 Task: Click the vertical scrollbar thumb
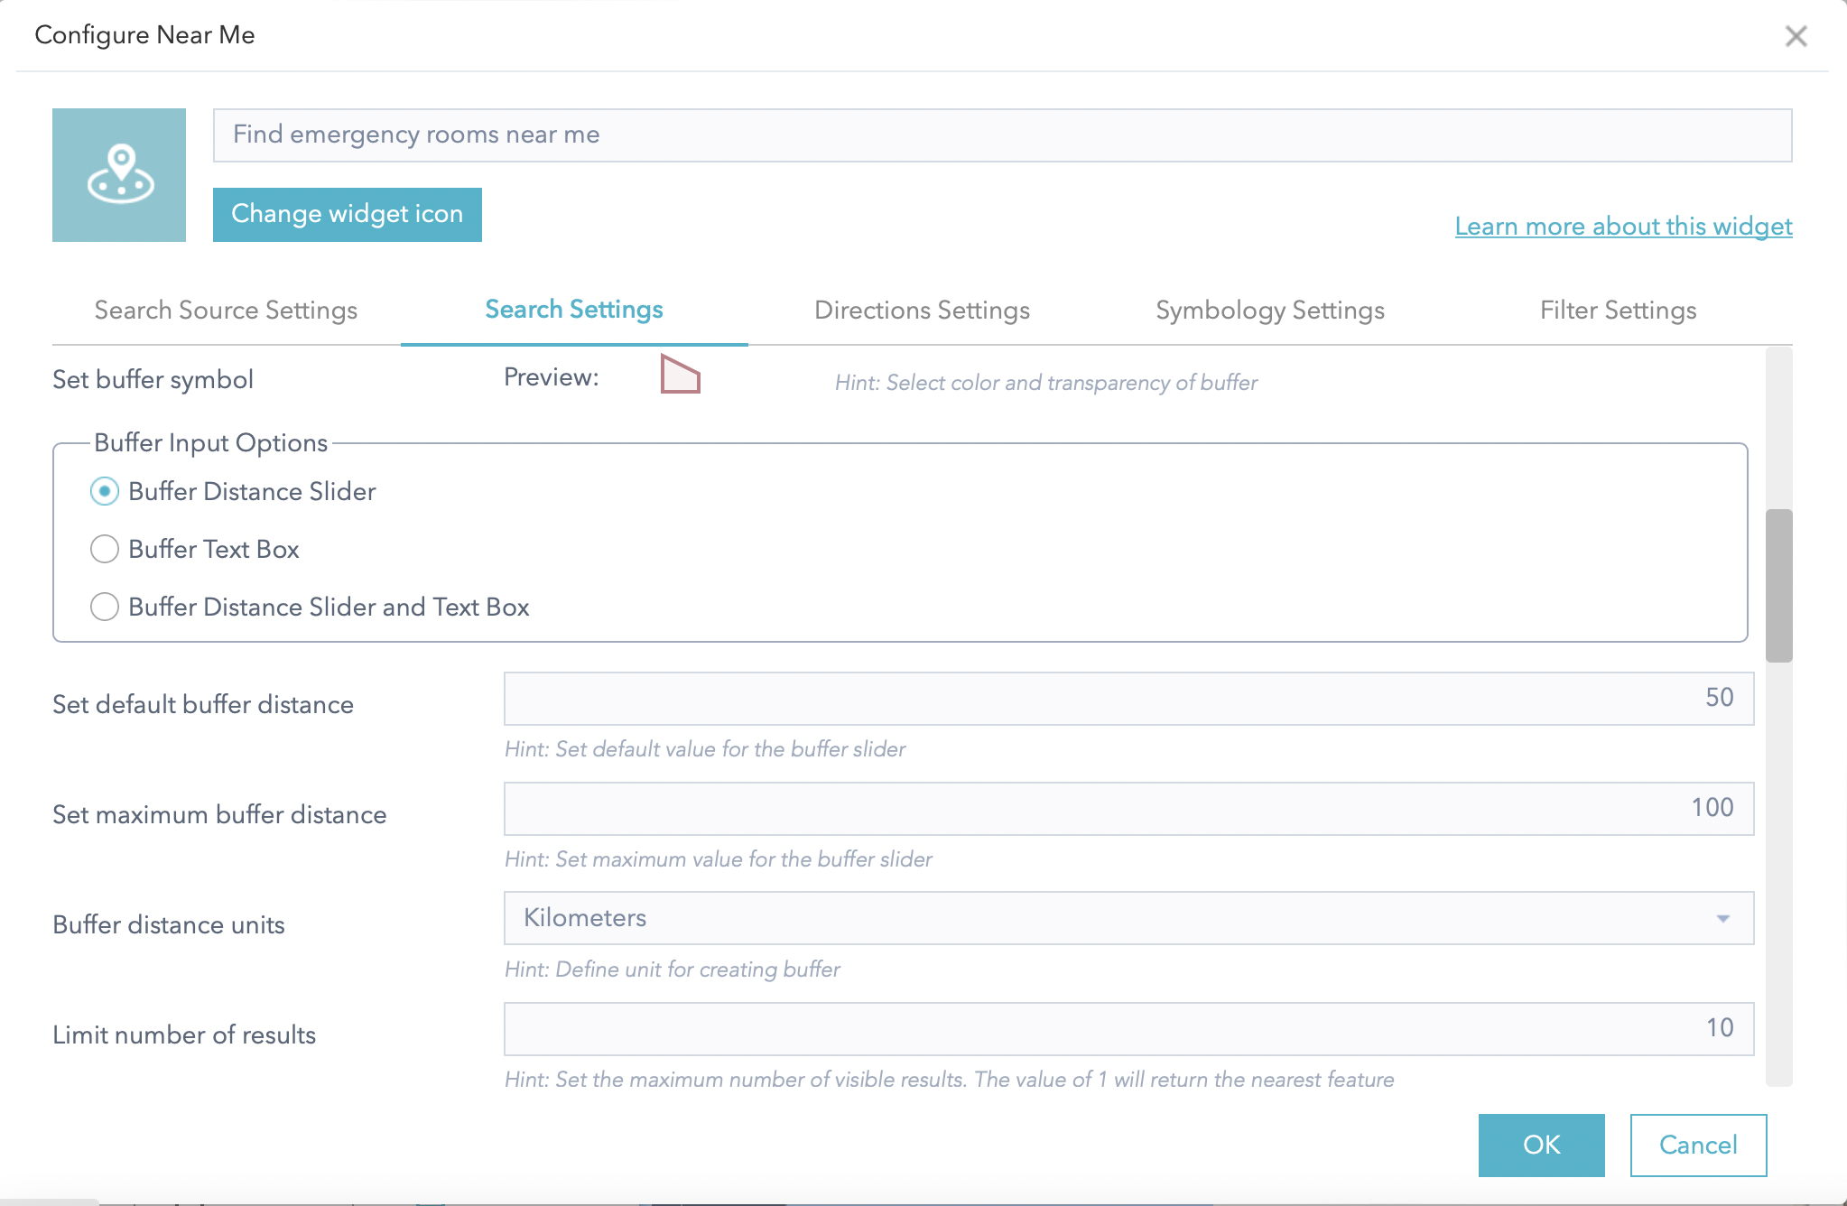click(1778, 585)
